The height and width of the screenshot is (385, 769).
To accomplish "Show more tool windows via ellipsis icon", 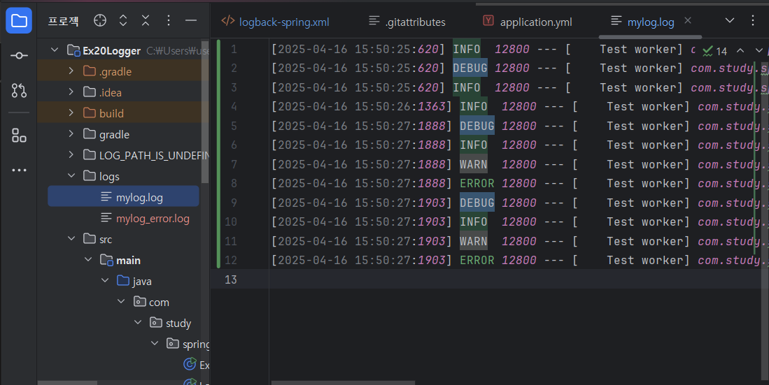I will pos(19,170).
